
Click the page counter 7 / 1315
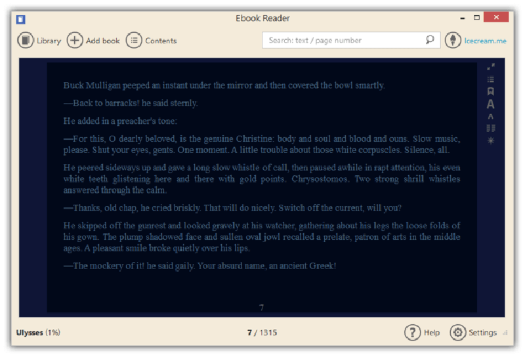(262, 333)
